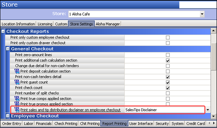The height and width of the screenshot is (128, 217).
Task: Check Print zero-amount lines box
Action: [168, 55]
